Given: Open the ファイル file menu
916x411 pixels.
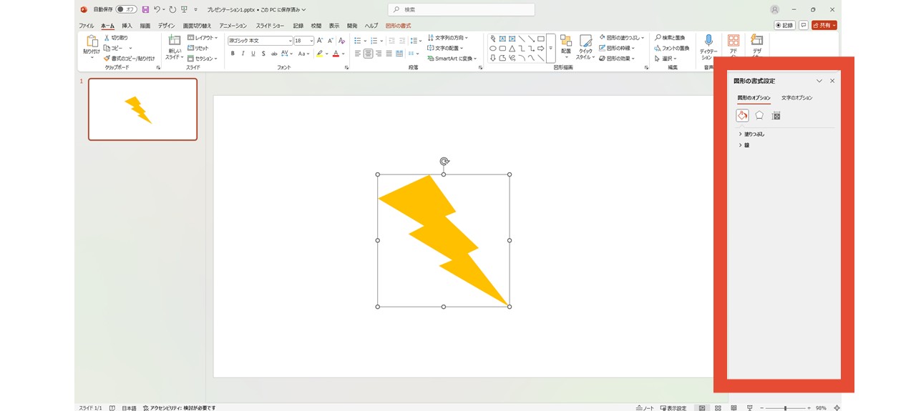Looking at the screenshot, I should [86, 26].
